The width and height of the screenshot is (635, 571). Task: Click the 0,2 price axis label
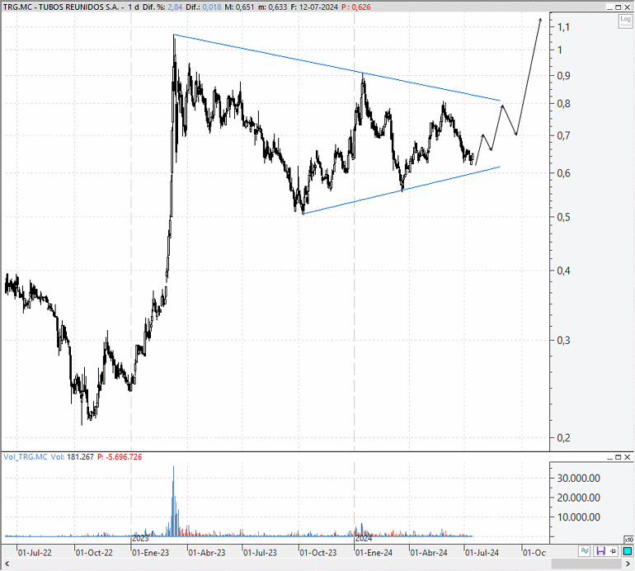click(x=564, y=437)
